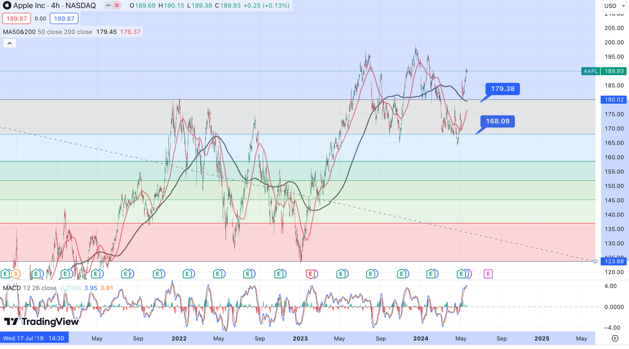The height and width of the screenshot is (349, 629).
Task: Click the AAPL 189.93 price label
Action: [x=603, y=71]
